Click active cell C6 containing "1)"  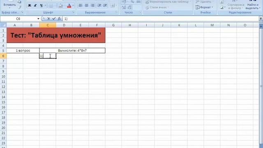point(48,56)
